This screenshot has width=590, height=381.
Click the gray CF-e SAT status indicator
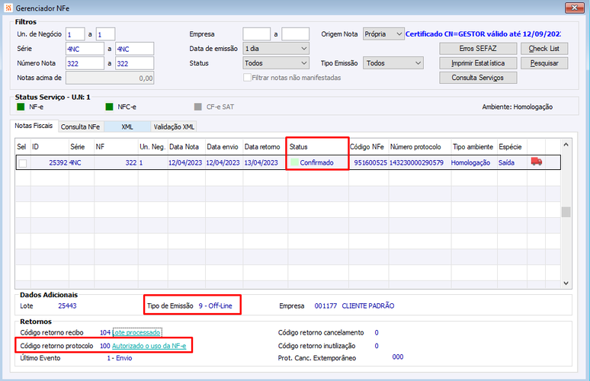point(198,107)
